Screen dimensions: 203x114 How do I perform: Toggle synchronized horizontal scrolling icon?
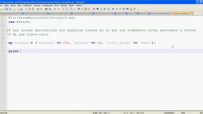67,9
